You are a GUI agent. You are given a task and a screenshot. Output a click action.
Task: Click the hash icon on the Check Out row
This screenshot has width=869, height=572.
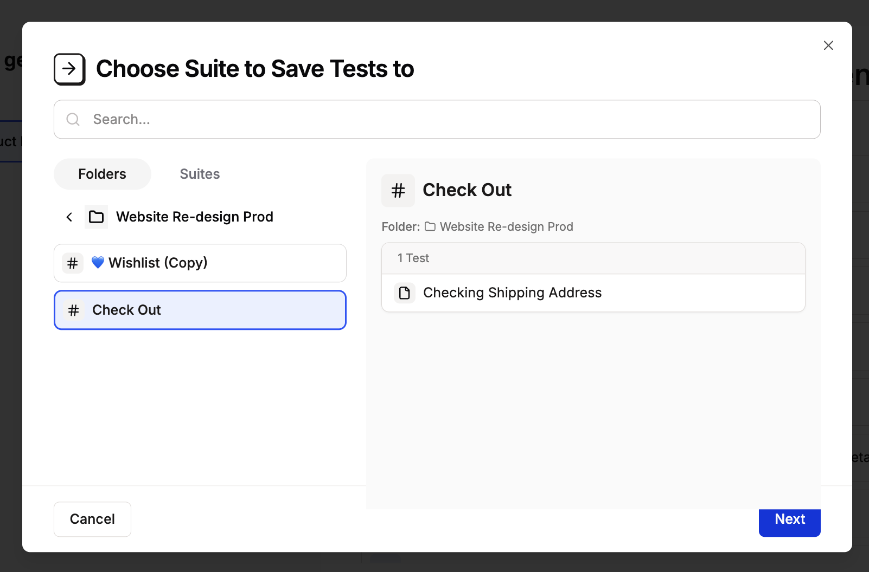click(74, 310)
